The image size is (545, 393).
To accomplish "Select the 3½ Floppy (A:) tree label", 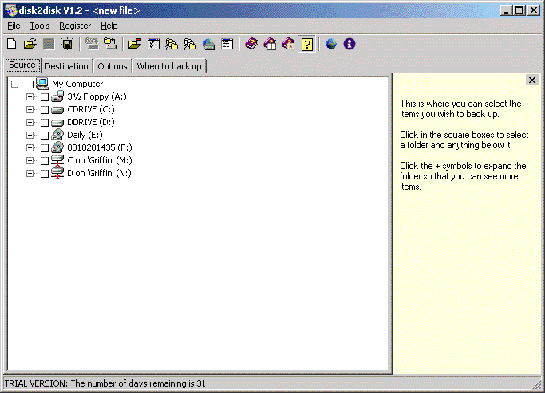I will (x=97, y=96).
